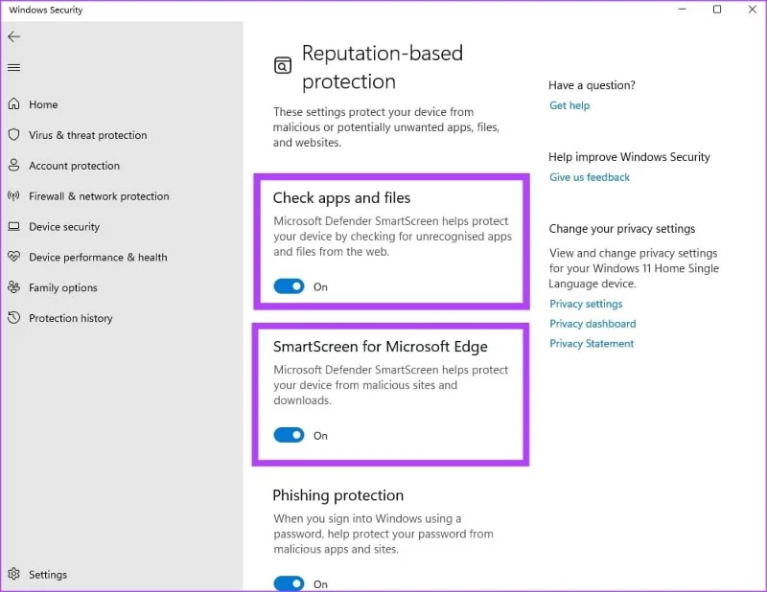Select Account protection in sidebar
This screenshot has height=592, width=767.
[x=74, y=167]
